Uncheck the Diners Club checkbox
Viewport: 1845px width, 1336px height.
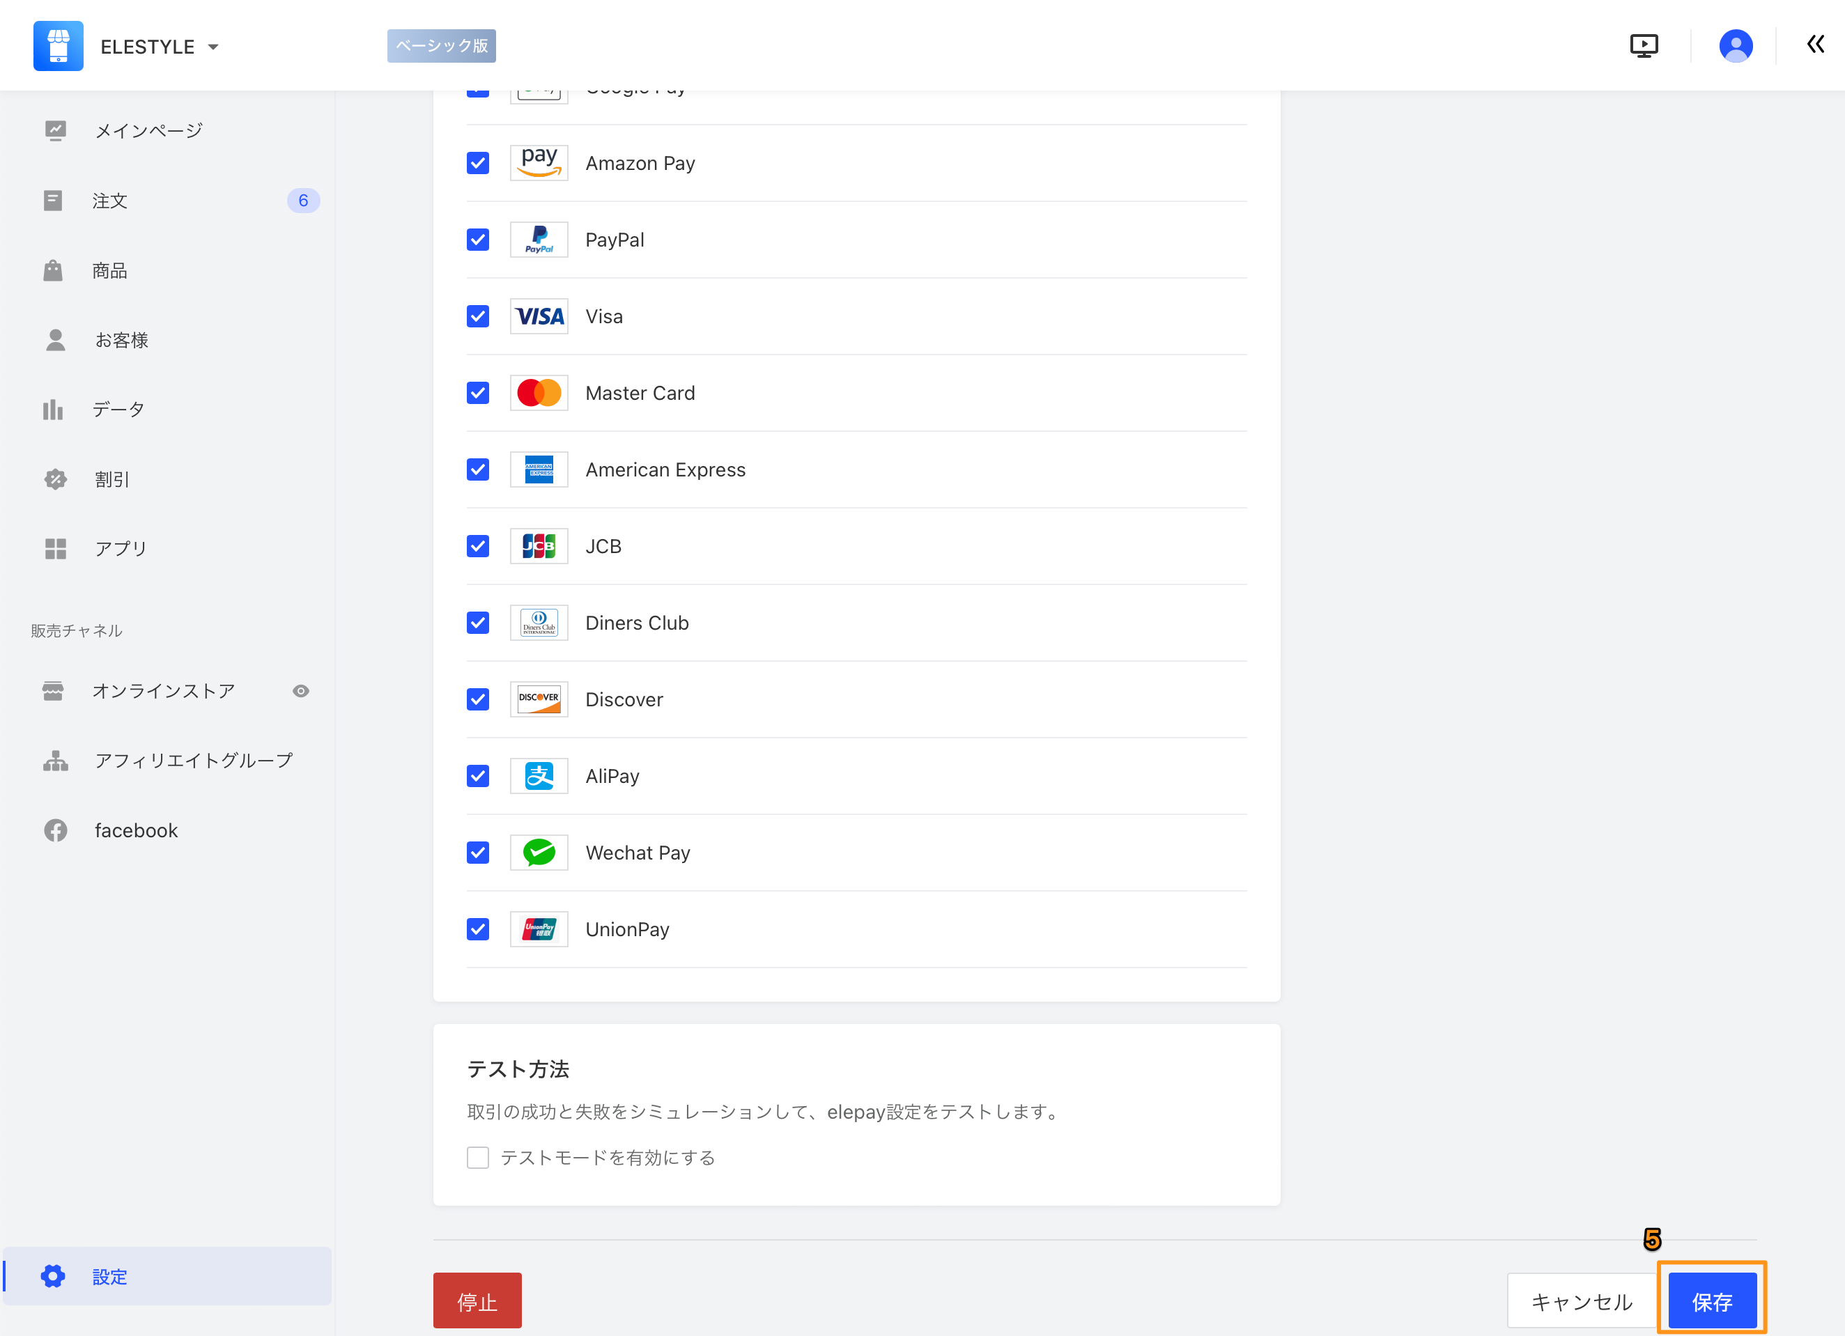477,623
